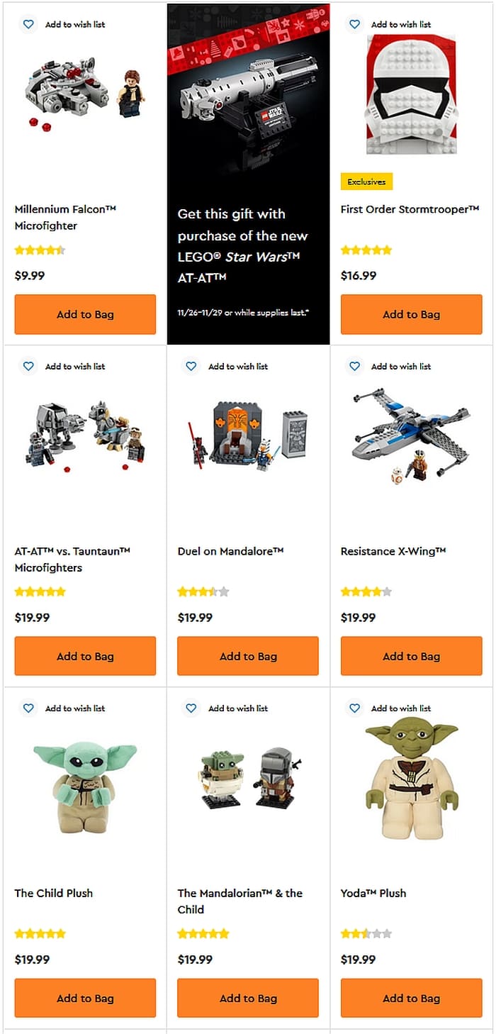This screenshot has height=1034, width=496.
Task: Click the AT-AT lightsaber gift promotion banner
Action: (249, 174)
